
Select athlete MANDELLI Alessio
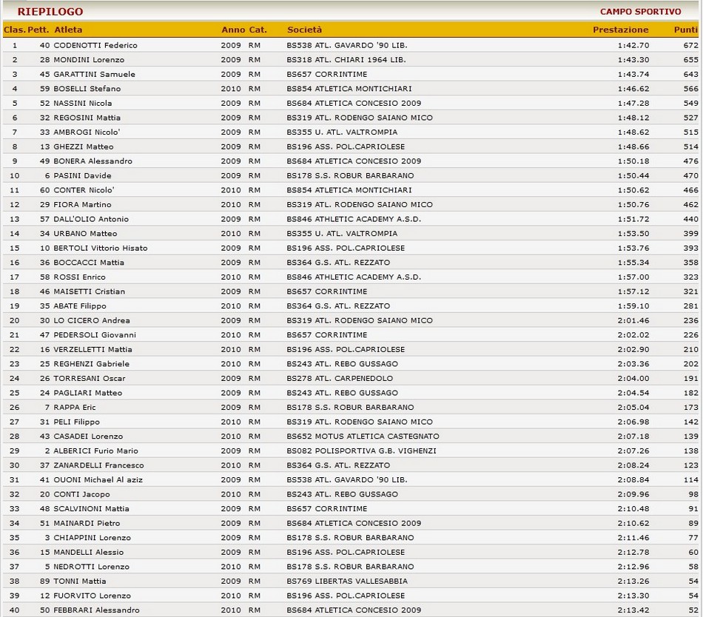coord(88,552)
